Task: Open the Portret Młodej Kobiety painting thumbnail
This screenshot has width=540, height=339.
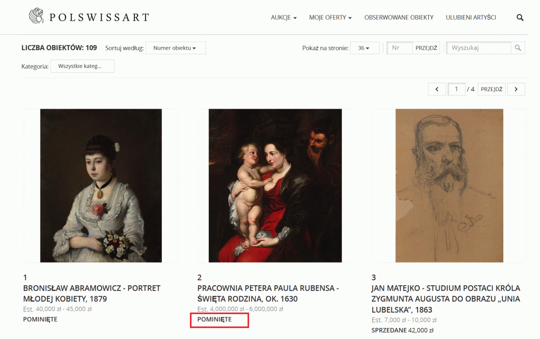Action: pos(101,186)
